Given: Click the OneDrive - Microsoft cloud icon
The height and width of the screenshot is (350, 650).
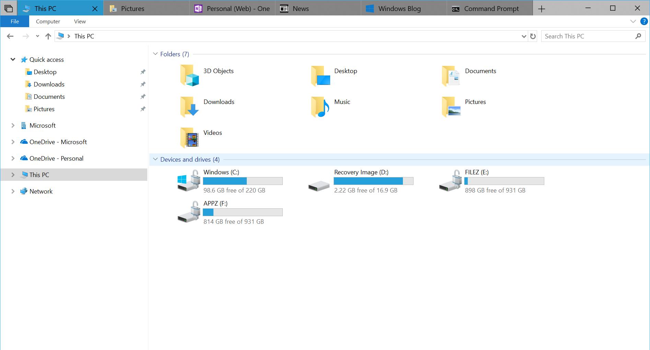Looking at the screenshot, I should pyautogui.click(x=24, y=142).
